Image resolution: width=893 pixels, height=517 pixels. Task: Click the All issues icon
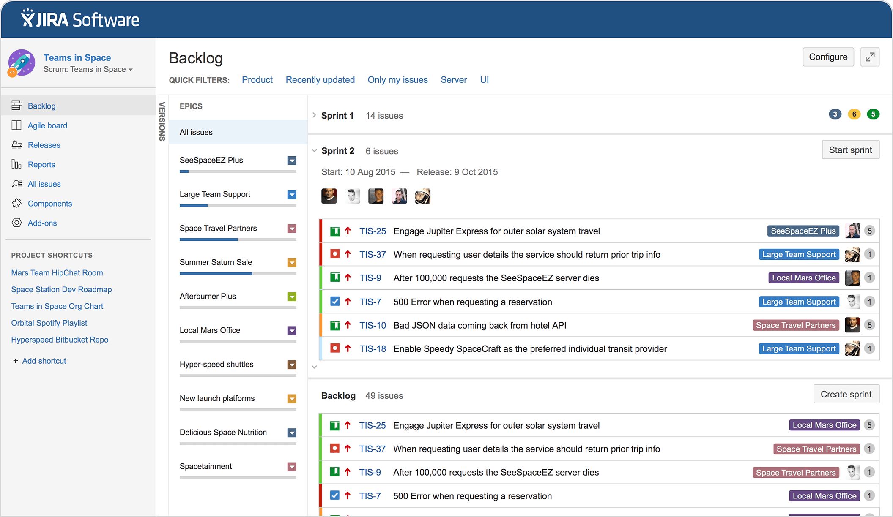[16, 184]
